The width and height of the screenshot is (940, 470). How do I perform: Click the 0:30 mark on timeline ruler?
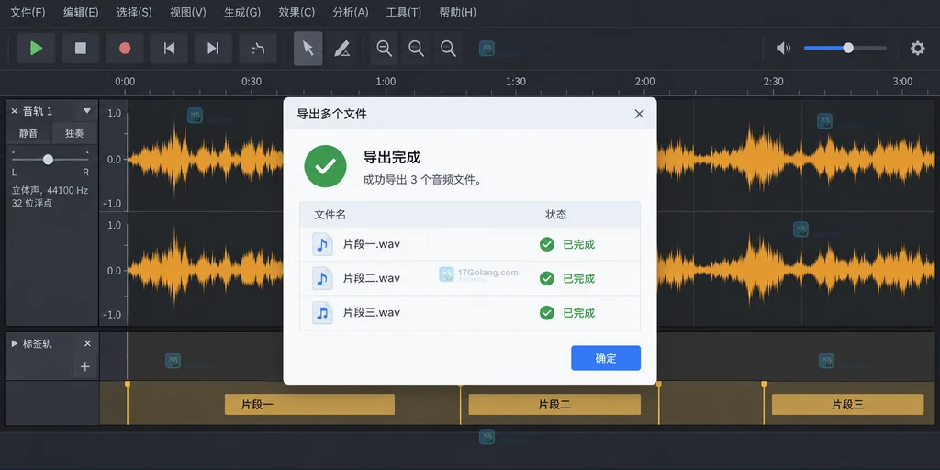tap(252, 82)
